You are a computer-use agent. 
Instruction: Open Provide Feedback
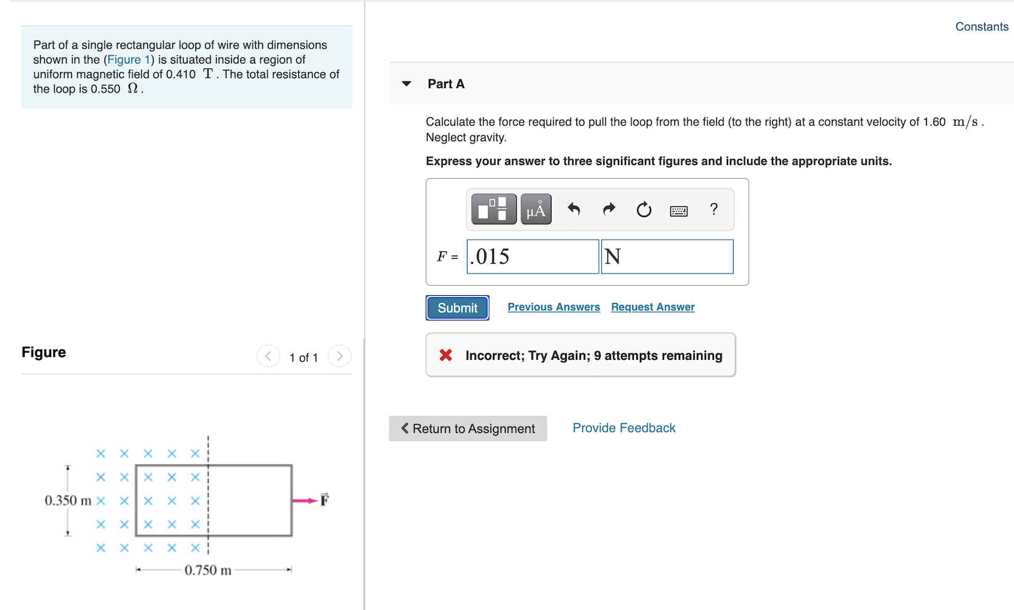tap(623, 427)
